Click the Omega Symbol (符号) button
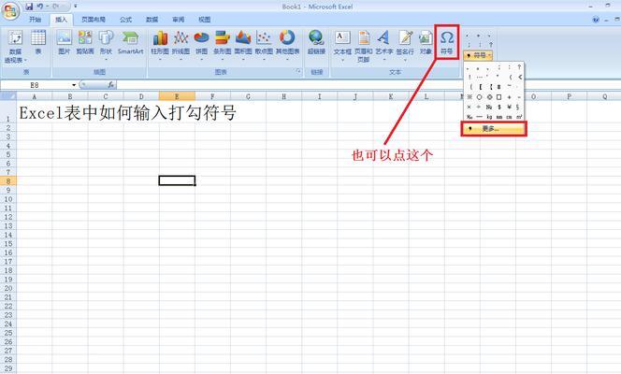The height and width of the screenshot is (374, 621). 447,42
